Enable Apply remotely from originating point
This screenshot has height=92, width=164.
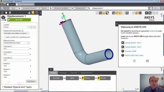pos(5,37)
